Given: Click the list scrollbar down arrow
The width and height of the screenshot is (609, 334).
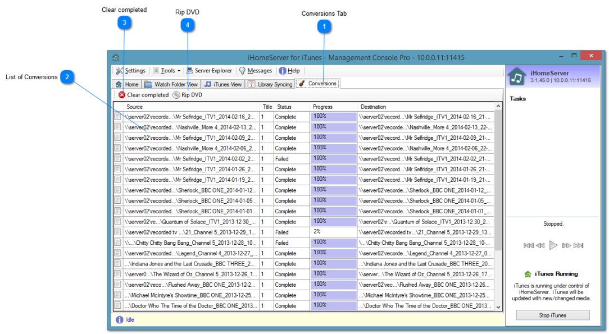Looking at the screenshot, I should click(x=498, y=307).
